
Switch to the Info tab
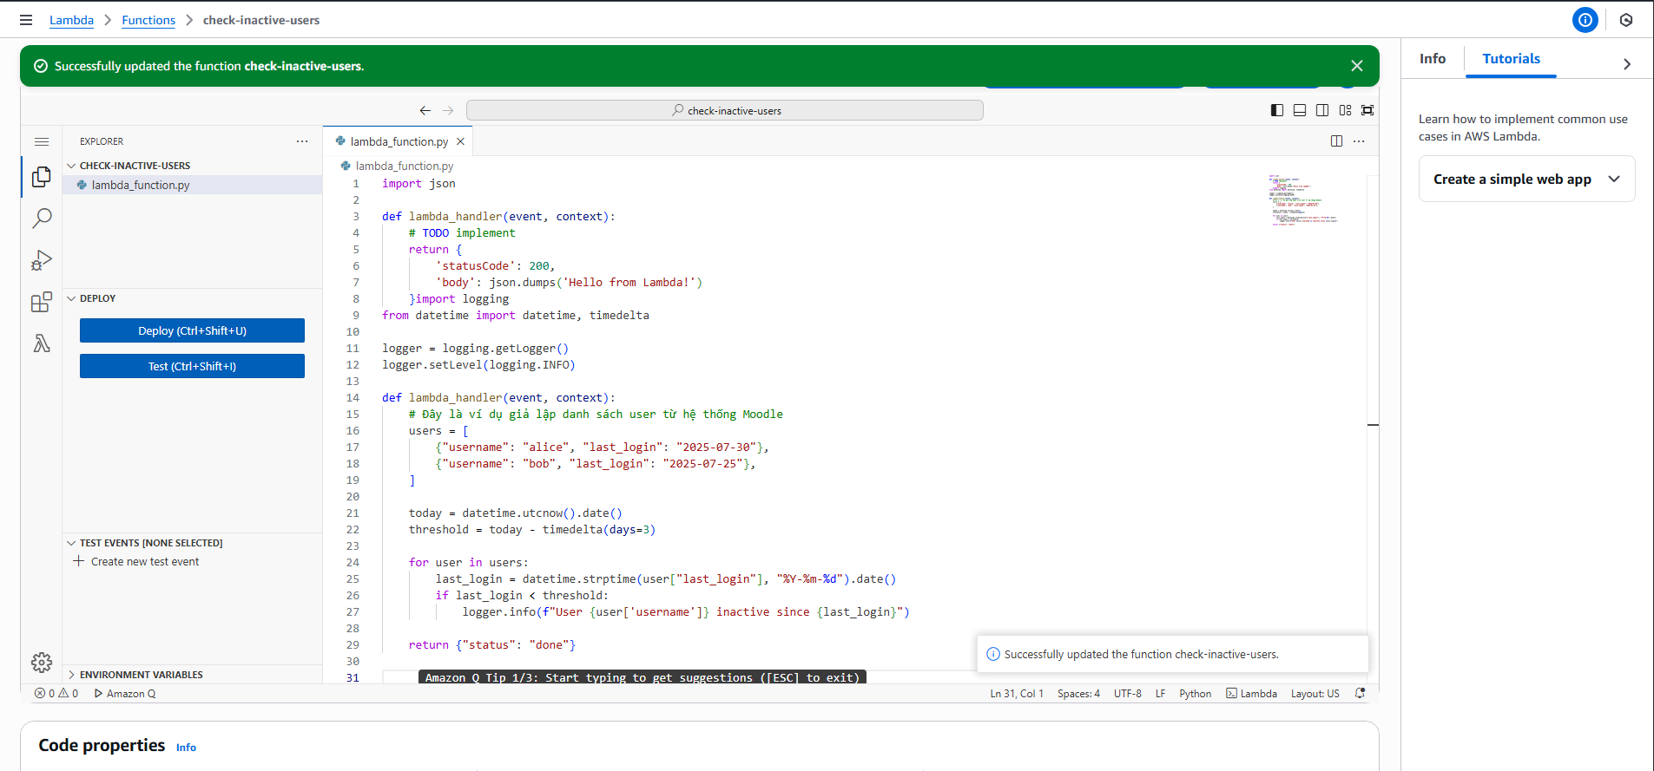pyautogui.click(x=1433, y=59)
